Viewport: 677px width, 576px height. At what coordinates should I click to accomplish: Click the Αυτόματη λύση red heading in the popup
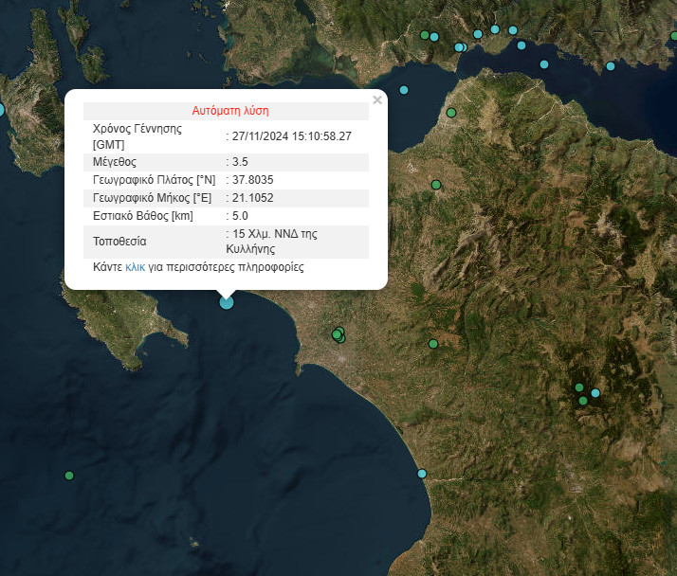[230, 110]
